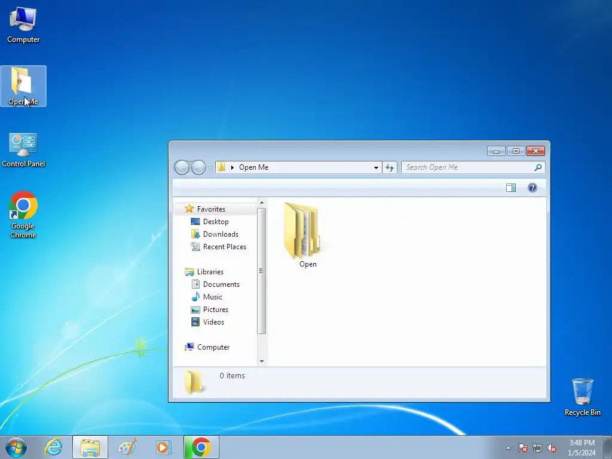Close the Open Me window
The width and height of the screenshot is (612, 459).
click(535, 151)
